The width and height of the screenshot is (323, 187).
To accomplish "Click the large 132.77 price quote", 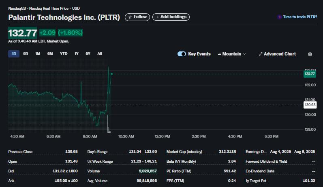I will tap(22, 33).
